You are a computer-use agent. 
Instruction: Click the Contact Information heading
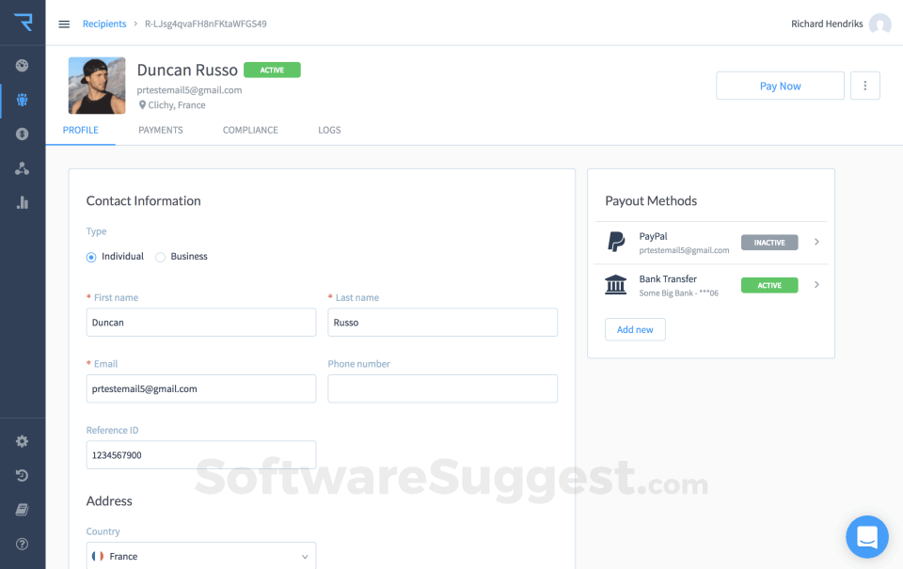pos(143,201)
